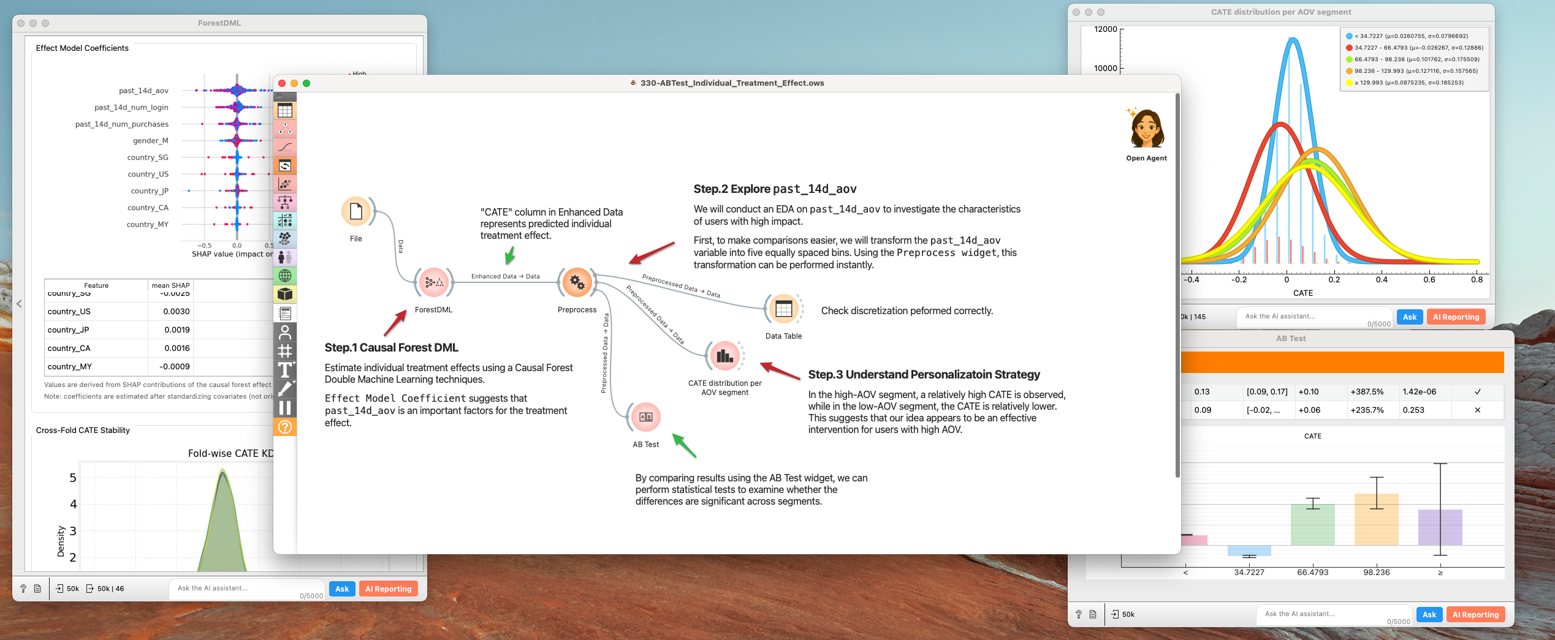
Task: Select the File widget node on canvas
Action: point(356,213)
